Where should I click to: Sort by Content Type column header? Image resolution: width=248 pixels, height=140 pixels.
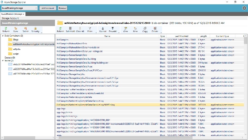click(222, 36)
